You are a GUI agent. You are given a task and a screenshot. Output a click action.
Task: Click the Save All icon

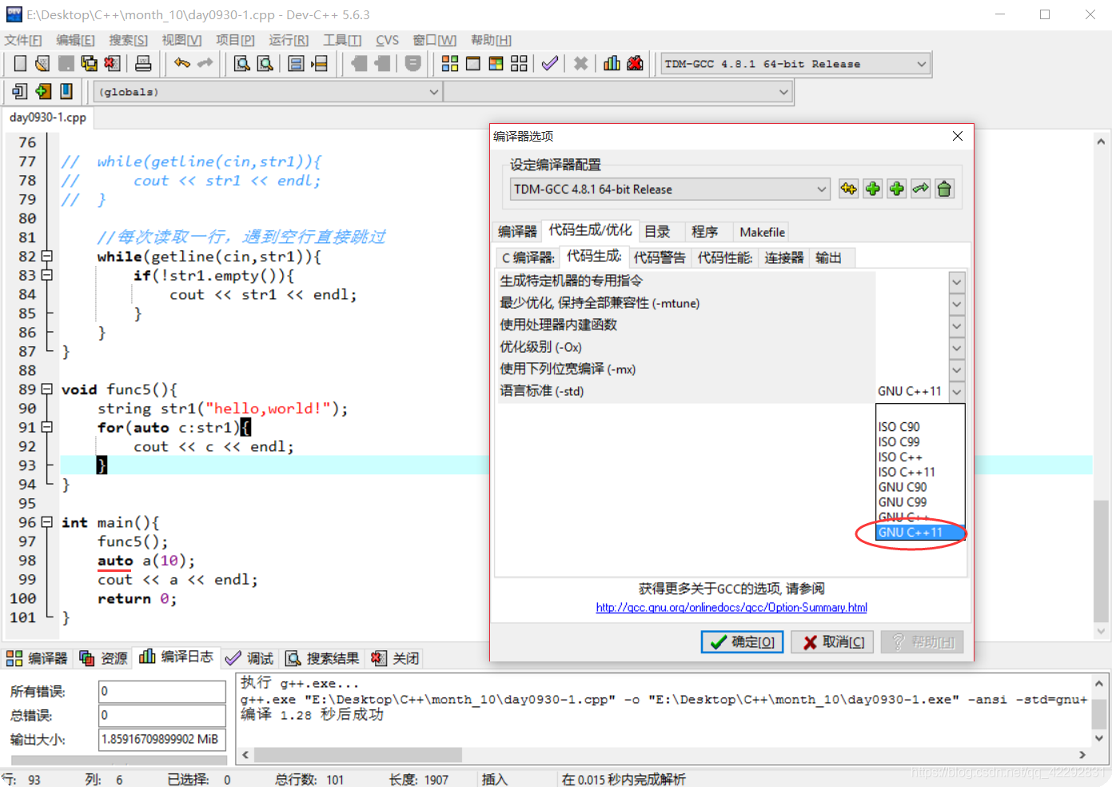(88, 63)
